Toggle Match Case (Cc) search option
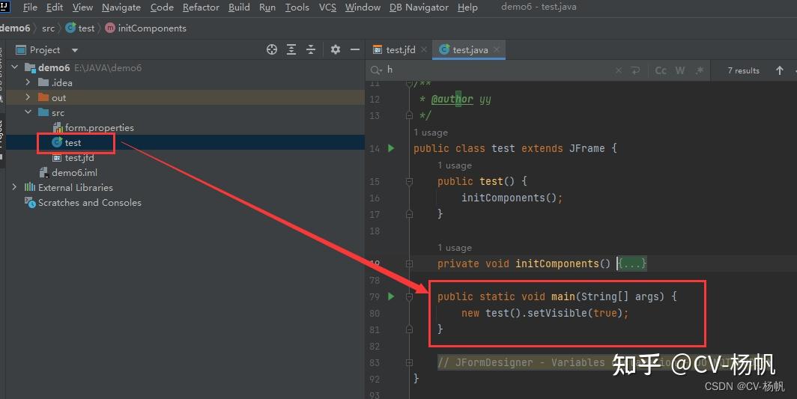The image size is (797, 399). [661, 70]
